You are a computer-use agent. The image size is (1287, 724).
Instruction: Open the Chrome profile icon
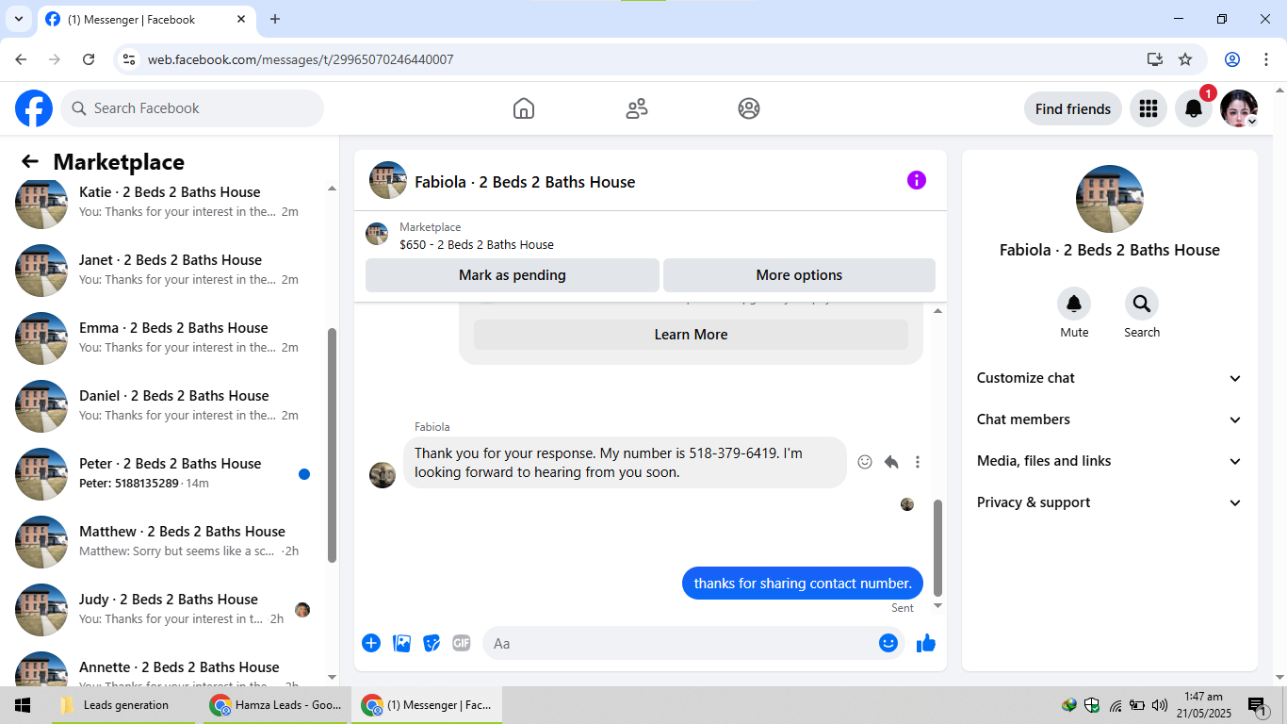click(1232, 59)
